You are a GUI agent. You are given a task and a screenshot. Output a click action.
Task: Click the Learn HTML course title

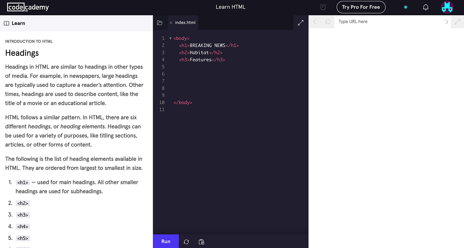pos(231,7)
